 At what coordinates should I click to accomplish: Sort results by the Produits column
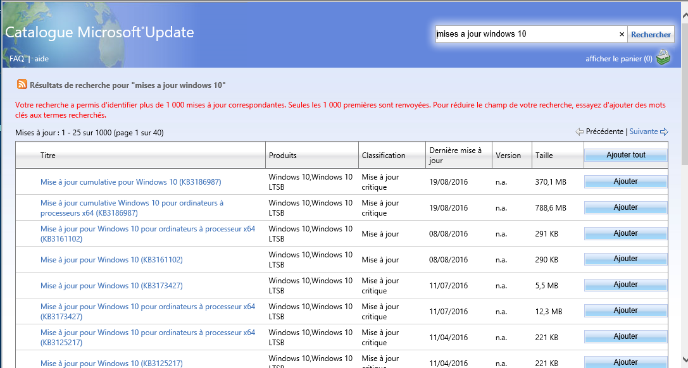282,156
